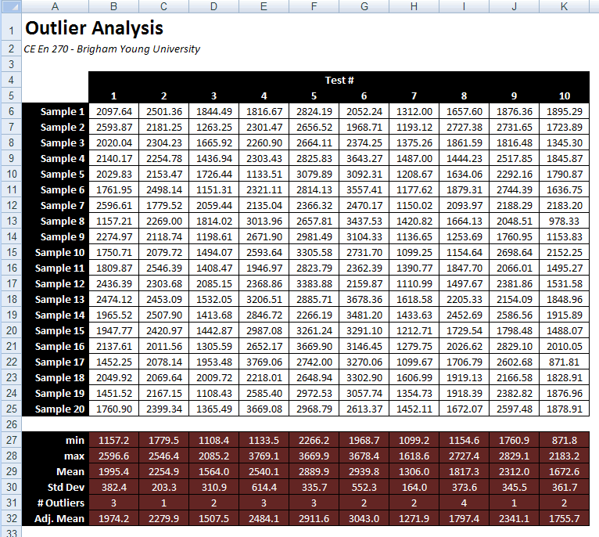Select the # Outliers row label
The image size is (599, 537).
[56, 503]
